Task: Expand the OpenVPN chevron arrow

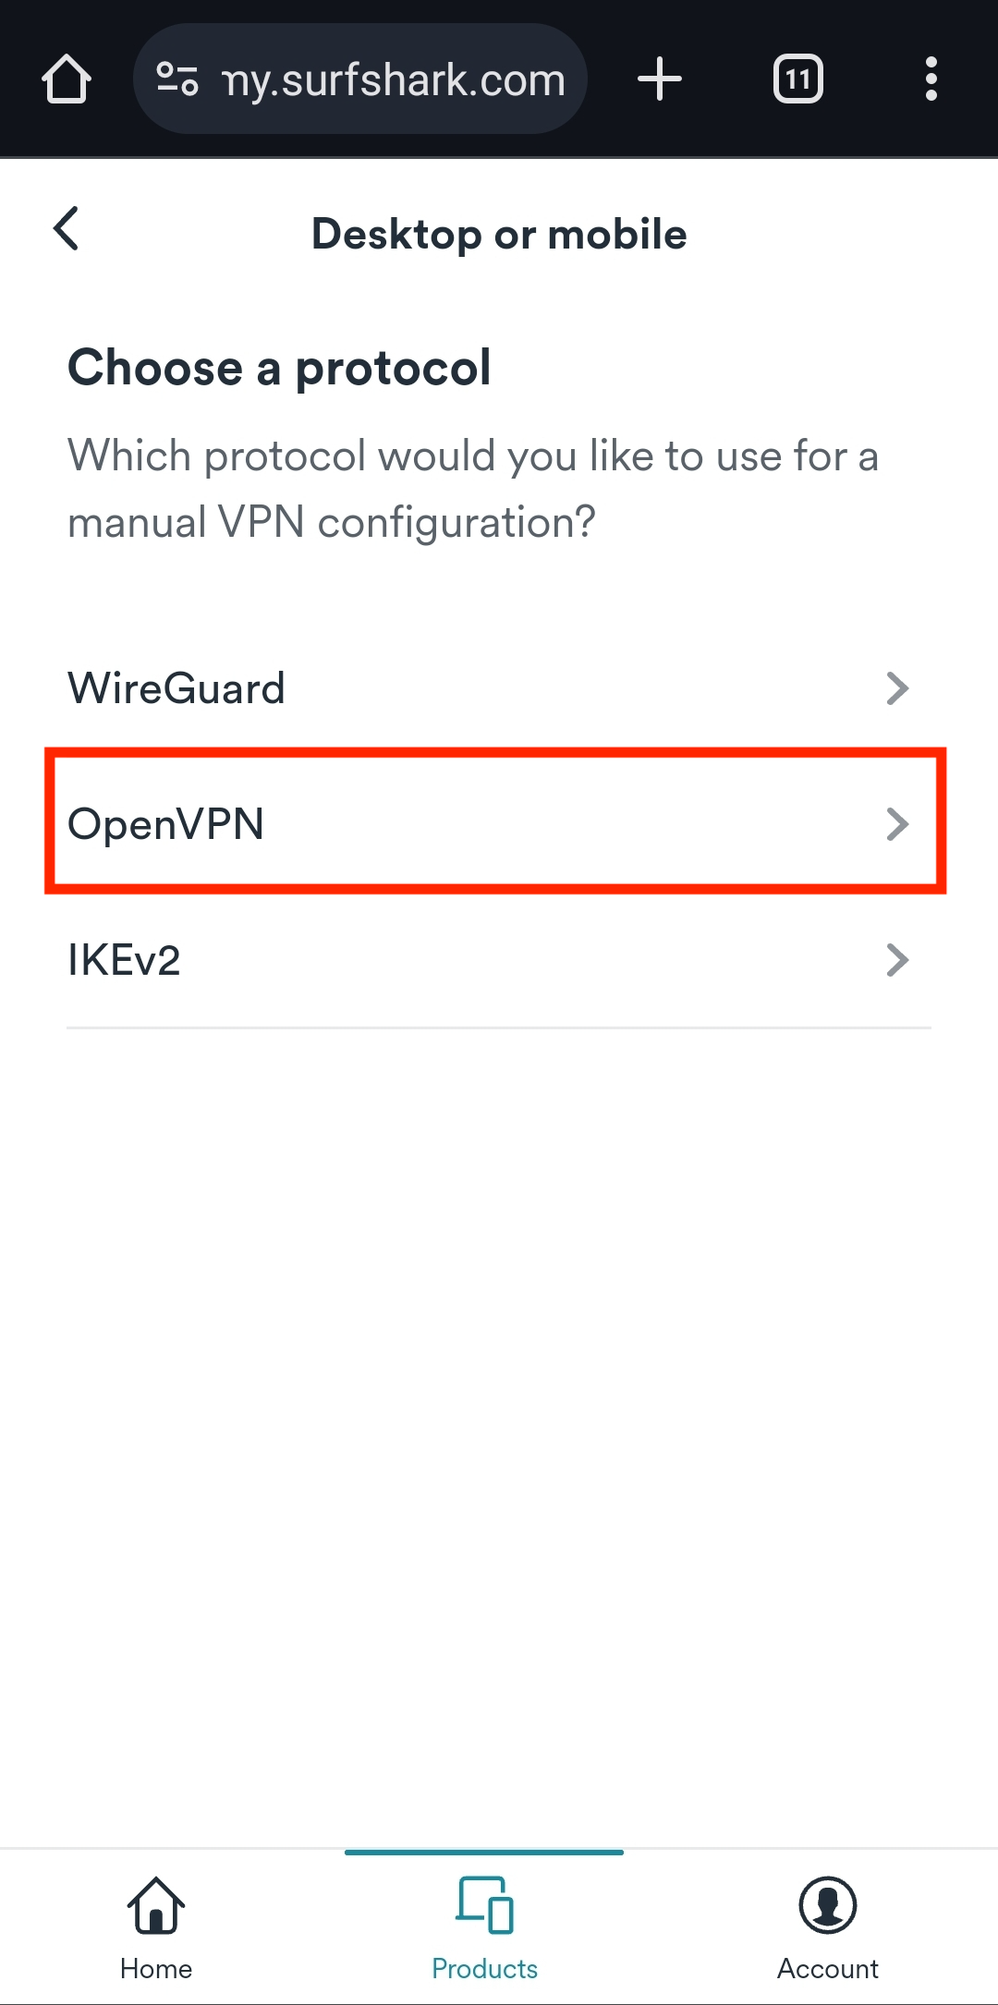Action: (896, 824)
